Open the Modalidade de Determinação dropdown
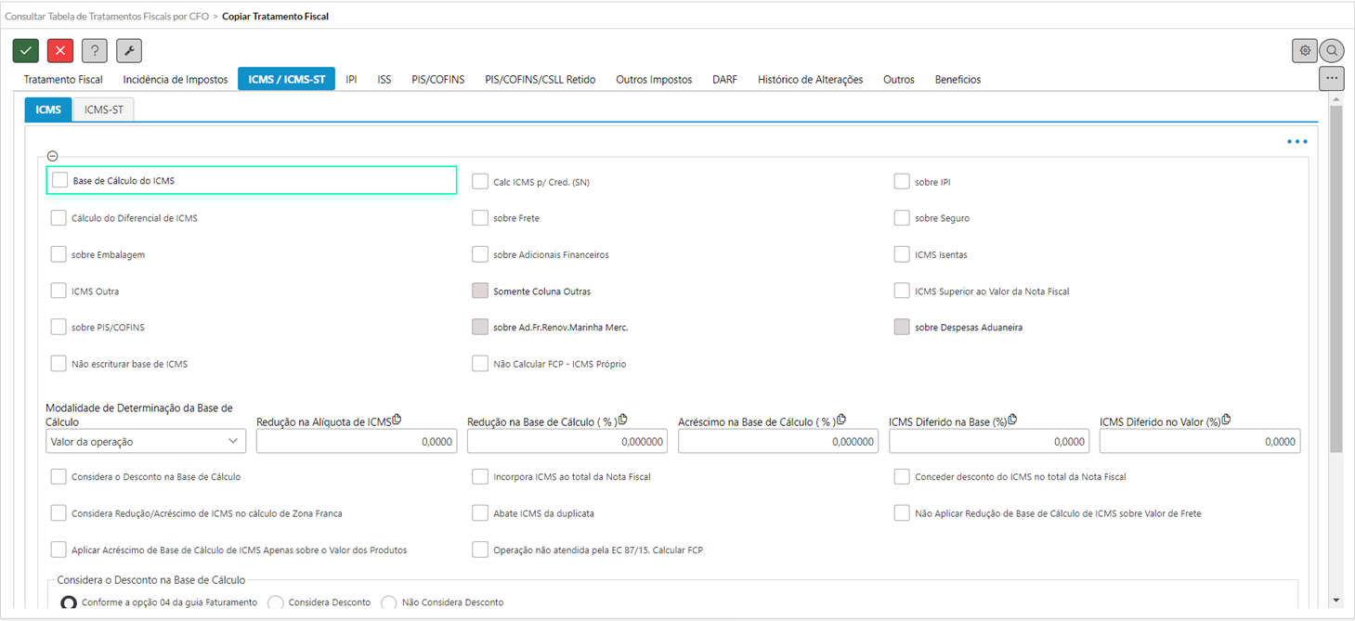The width and height of the screenshot is (1355, 621). point(146,442)
